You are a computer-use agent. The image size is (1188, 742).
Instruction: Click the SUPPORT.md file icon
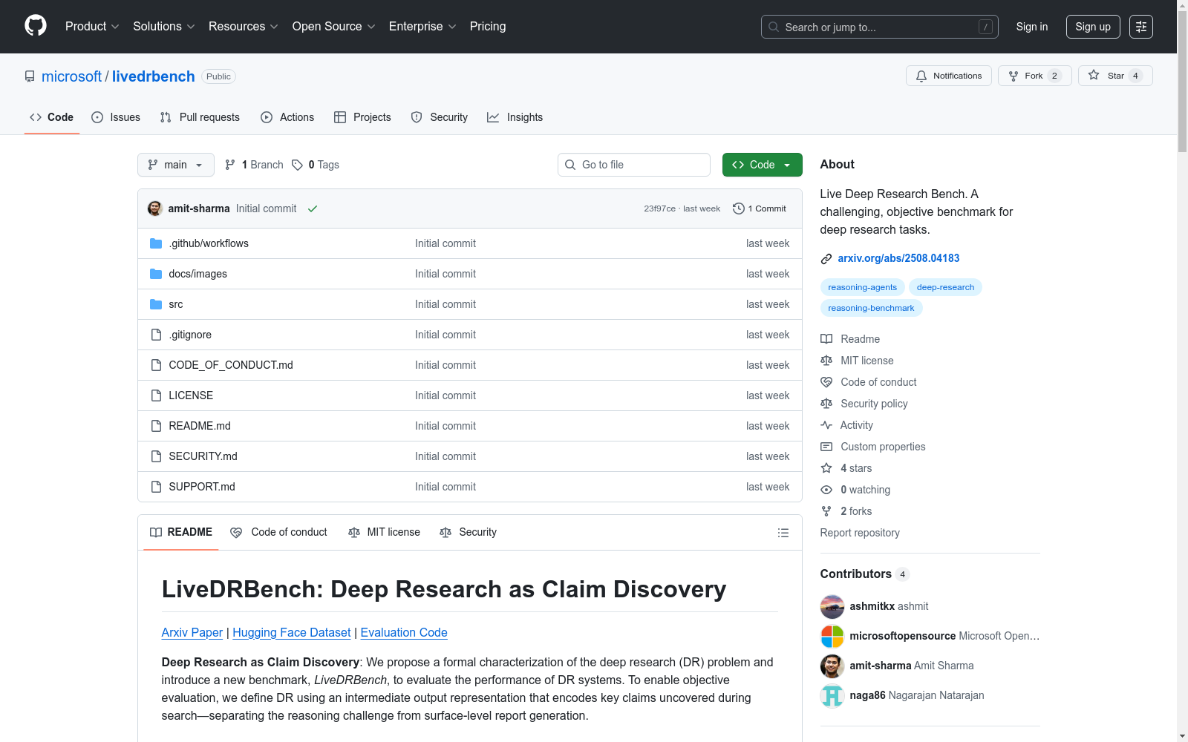point(156,487)
